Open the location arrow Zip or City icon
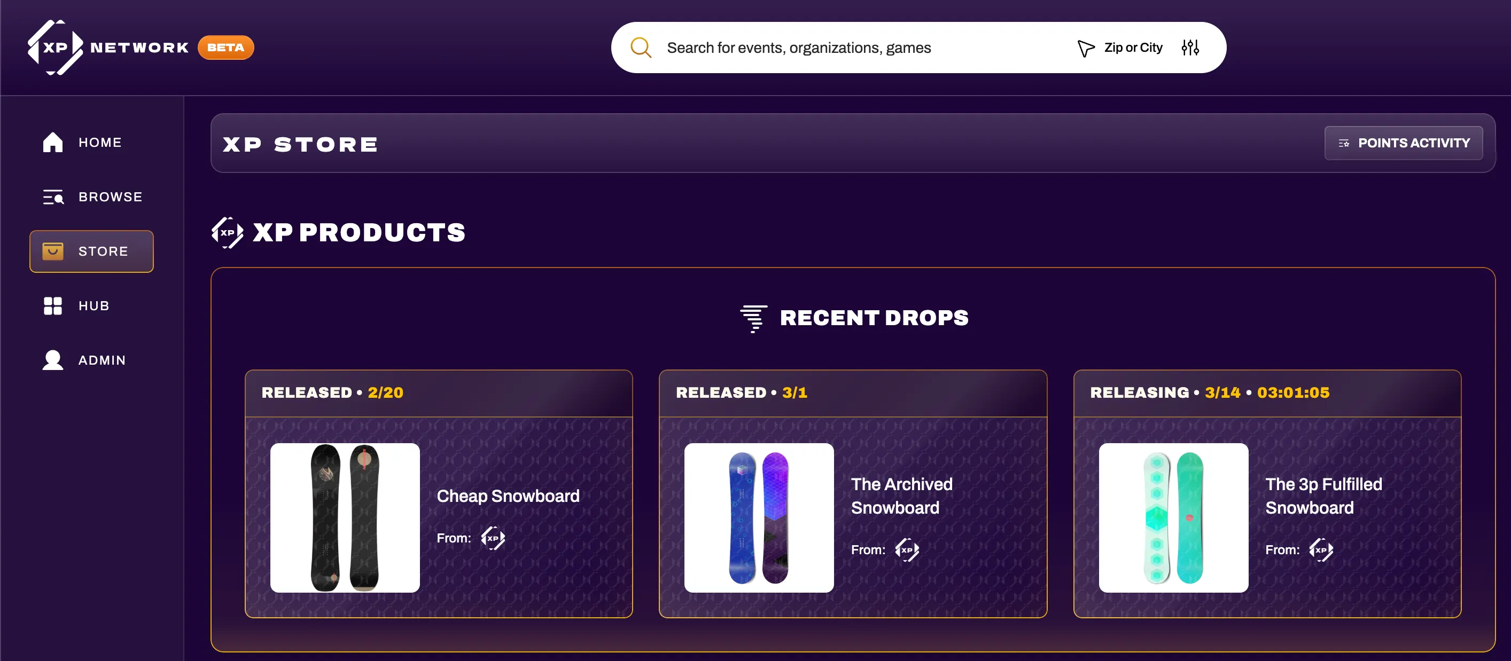Screen dimensions: 1511x661 pos(1086,48)
